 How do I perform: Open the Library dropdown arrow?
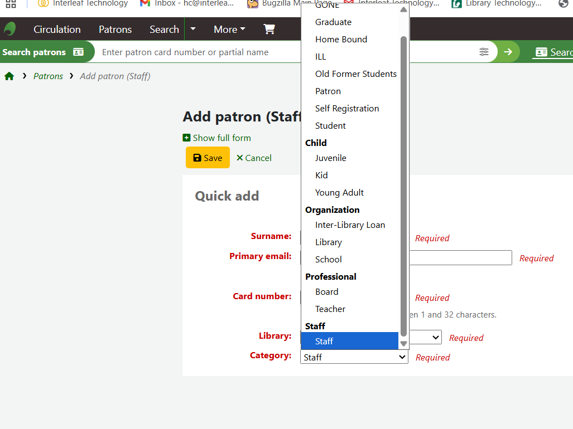tap(435, 338)
